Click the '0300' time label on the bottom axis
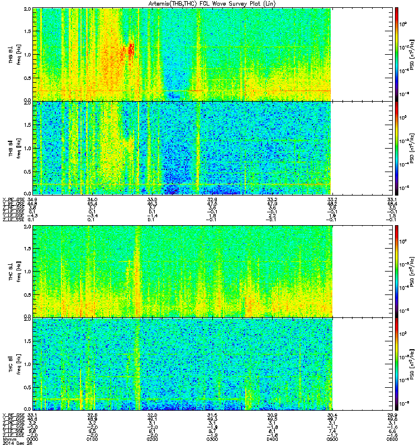 212,439
